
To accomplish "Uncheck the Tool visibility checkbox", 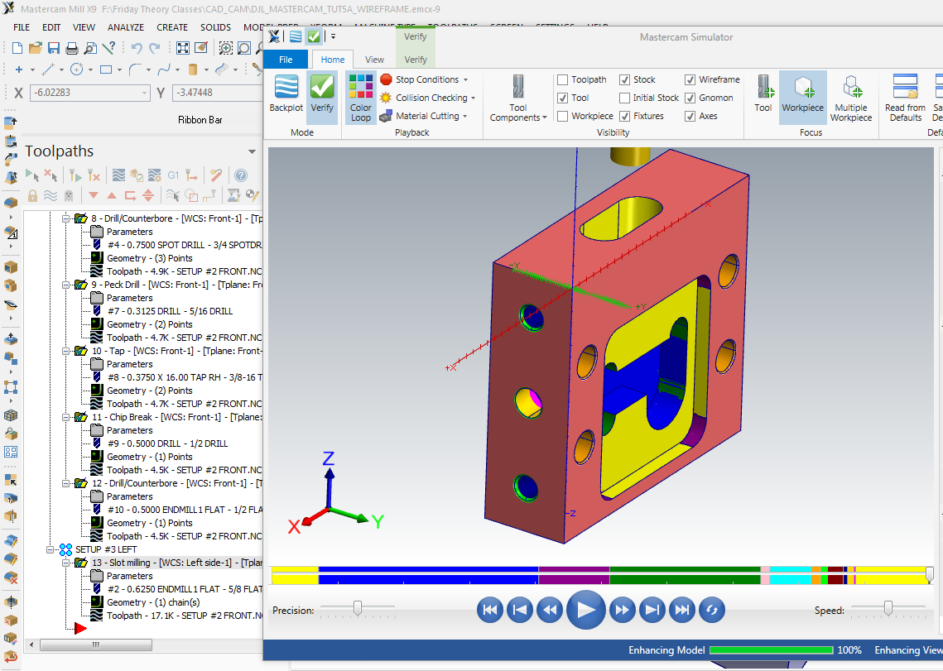I will tap(563, 98).
